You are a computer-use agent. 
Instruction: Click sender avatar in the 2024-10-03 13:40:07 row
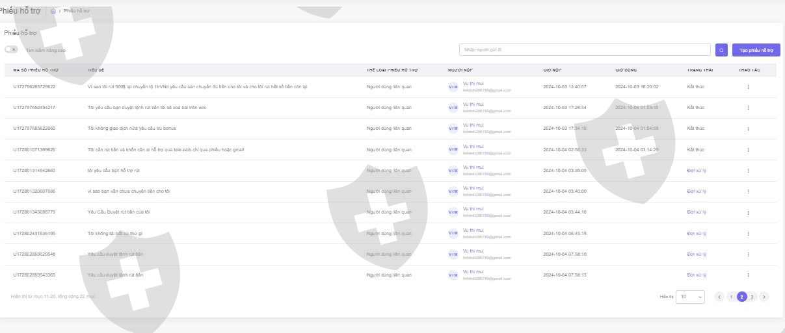pos(453,87)
